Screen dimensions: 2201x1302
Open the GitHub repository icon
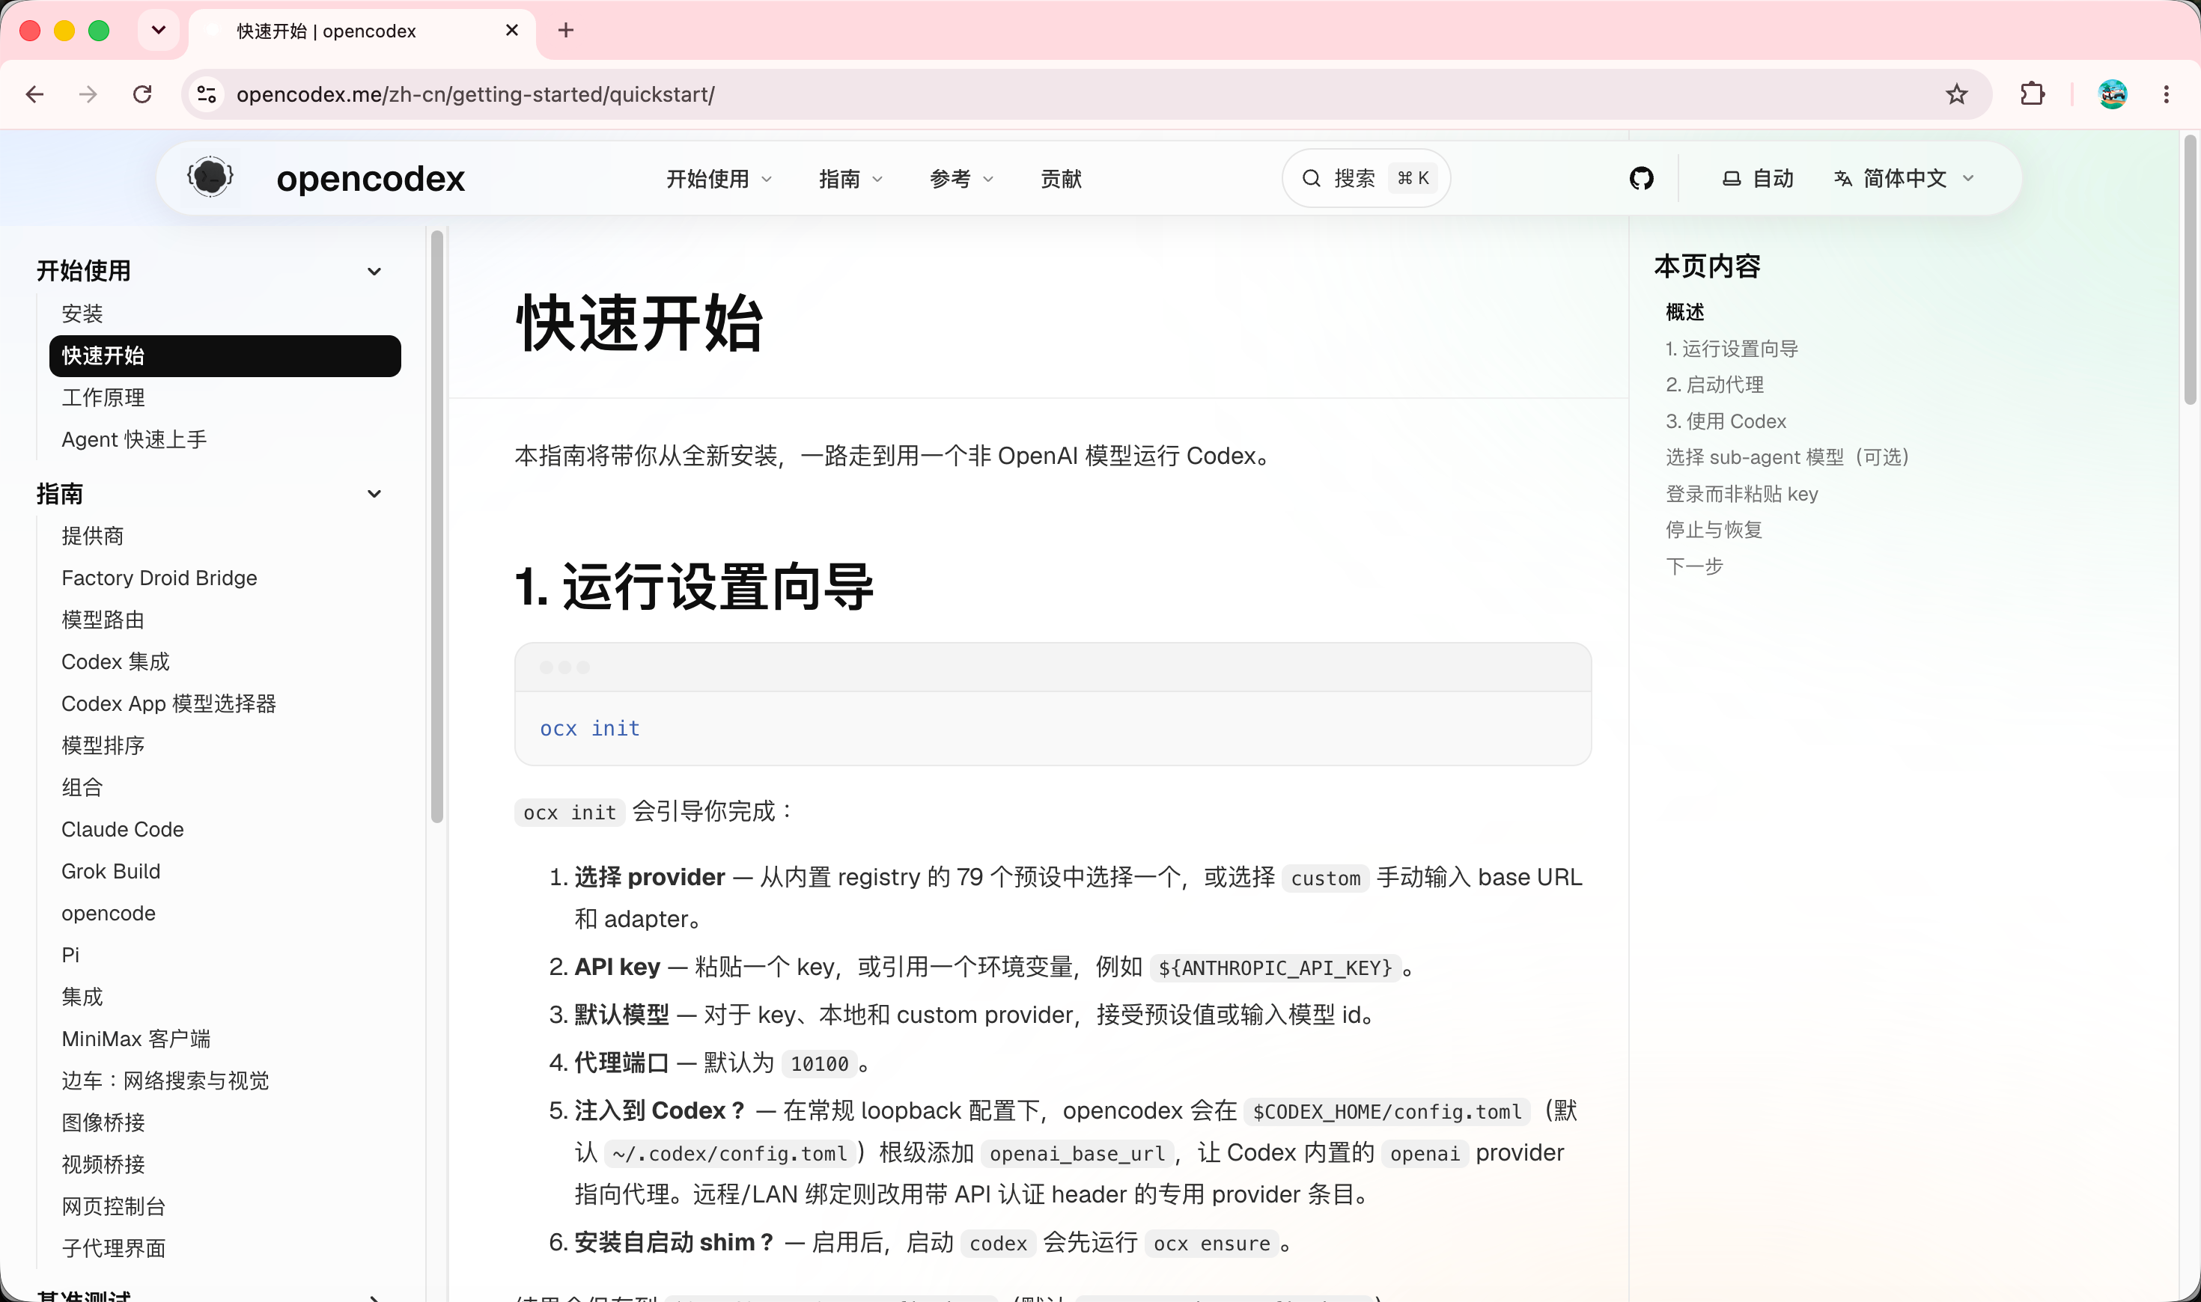coord(1641,178)
